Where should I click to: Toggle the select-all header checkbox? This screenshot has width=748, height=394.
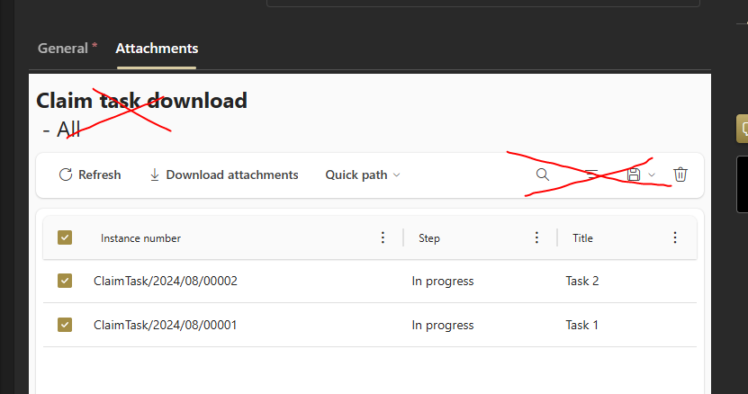point(65,237)
